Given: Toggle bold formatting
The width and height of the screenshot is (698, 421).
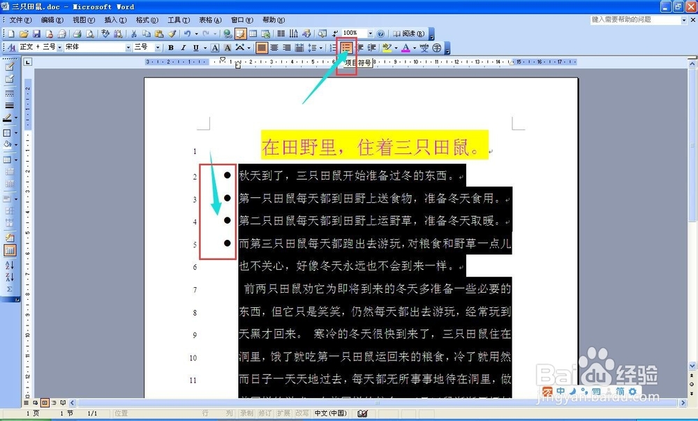Looking at the screenshot, I should pos(171,47).
